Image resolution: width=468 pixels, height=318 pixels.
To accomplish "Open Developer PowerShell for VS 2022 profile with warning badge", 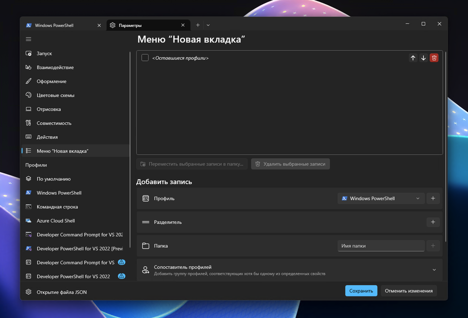I will [76, 276].
